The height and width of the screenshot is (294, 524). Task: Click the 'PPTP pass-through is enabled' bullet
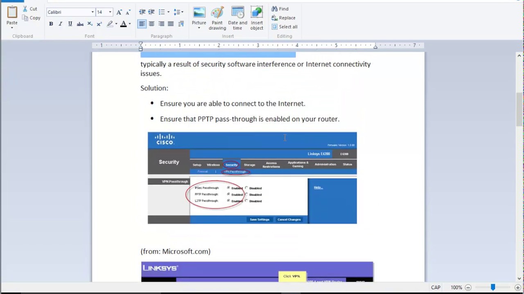pos(250,119)
